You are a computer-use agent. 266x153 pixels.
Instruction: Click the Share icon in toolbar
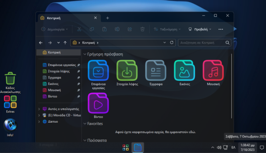(x=130, y=29)
